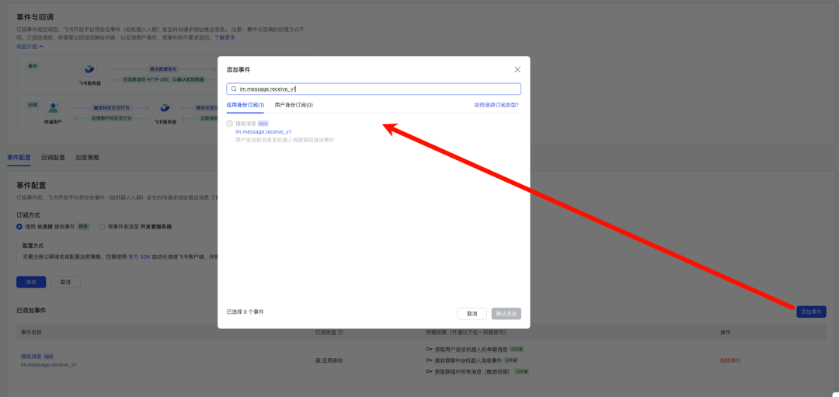Open the 官方 SDK link
Viewport: 839px width, 397px height.
pos(139,257)
